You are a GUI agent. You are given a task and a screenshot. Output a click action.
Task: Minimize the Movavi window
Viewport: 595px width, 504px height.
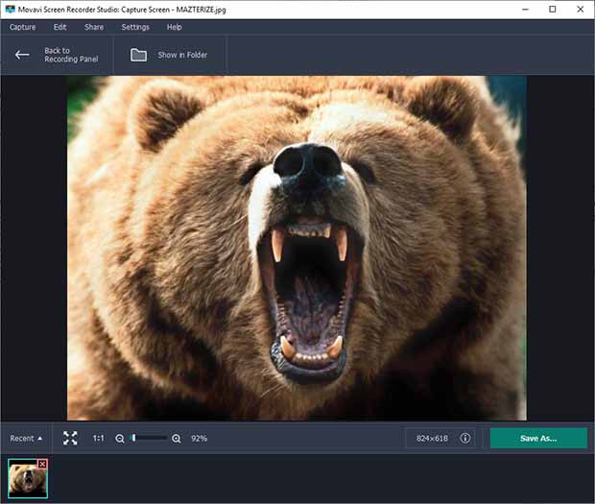coord(525,9)
